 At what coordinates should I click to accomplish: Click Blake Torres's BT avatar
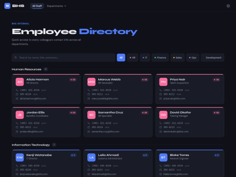(163, 157)
